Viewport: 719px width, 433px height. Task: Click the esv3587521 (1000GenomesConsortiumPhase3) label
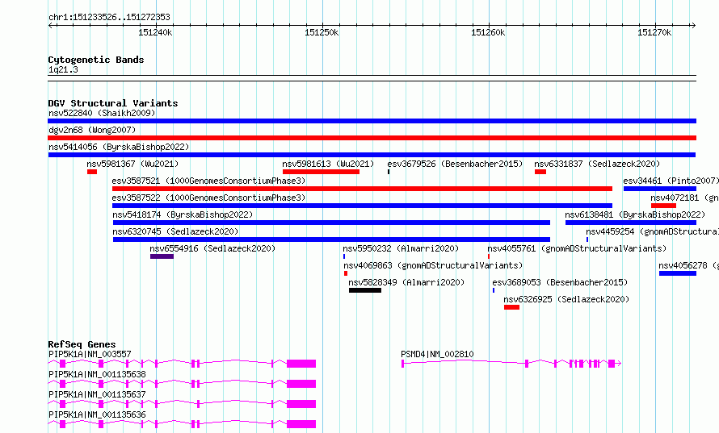click(x=208, y=181)
